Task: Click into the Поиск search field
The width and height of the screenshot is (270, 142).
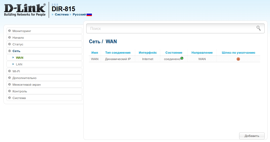Action: pos(170,28)
